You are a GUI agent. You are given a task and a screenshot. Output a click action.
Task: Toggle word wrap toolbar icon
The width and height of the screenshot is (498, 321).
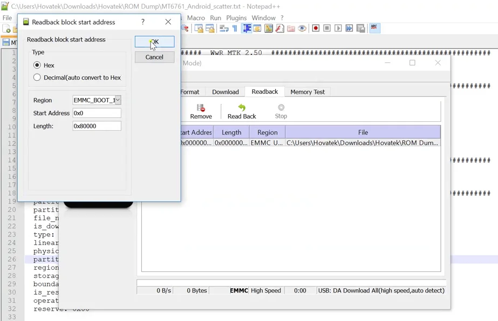(223, 29)
